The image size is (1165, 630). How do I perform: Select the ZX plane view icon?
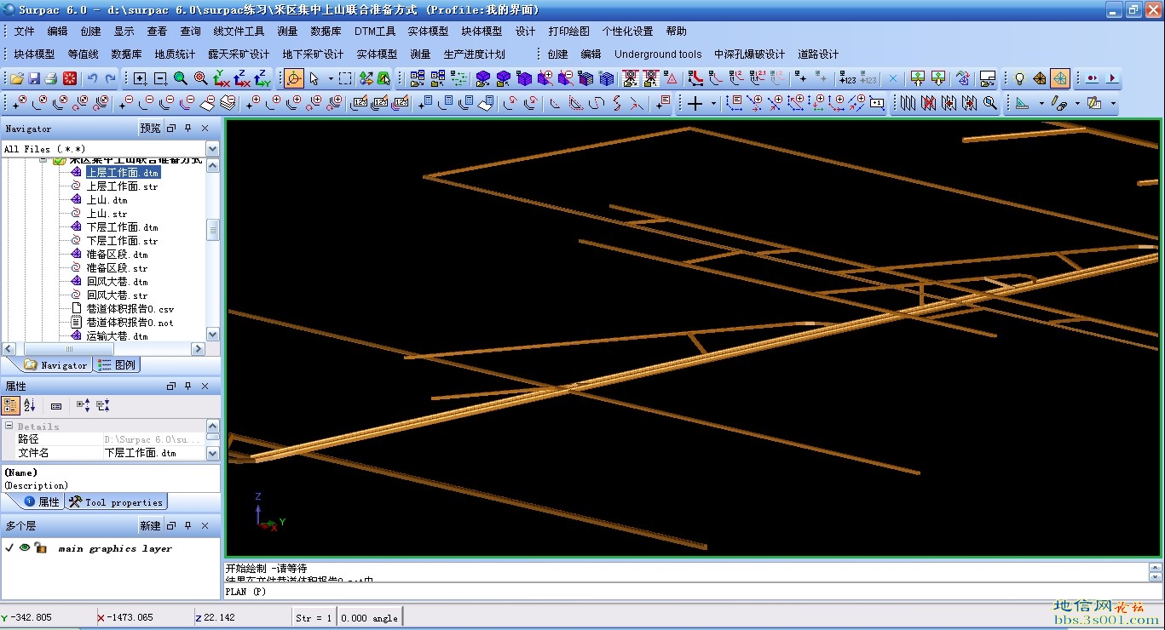point(242,78)
